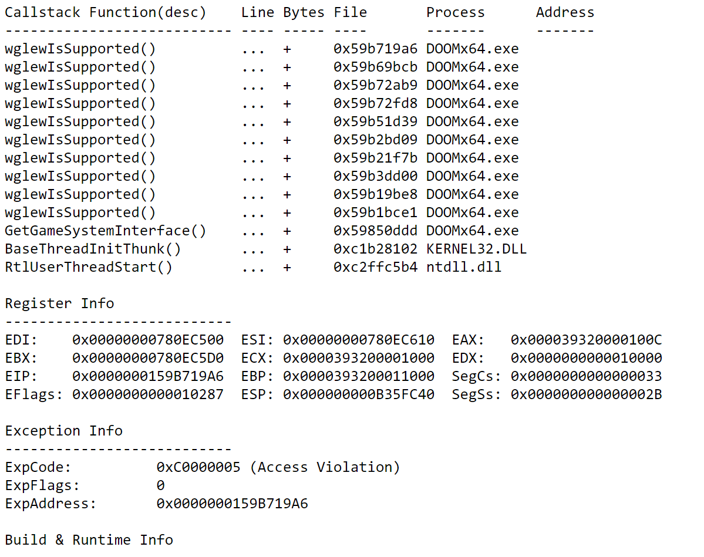Image resolution: width=704 pixels, height=557 pixels.
Task: Click the ntdll.dll process entry
Action: coord(464,267)
